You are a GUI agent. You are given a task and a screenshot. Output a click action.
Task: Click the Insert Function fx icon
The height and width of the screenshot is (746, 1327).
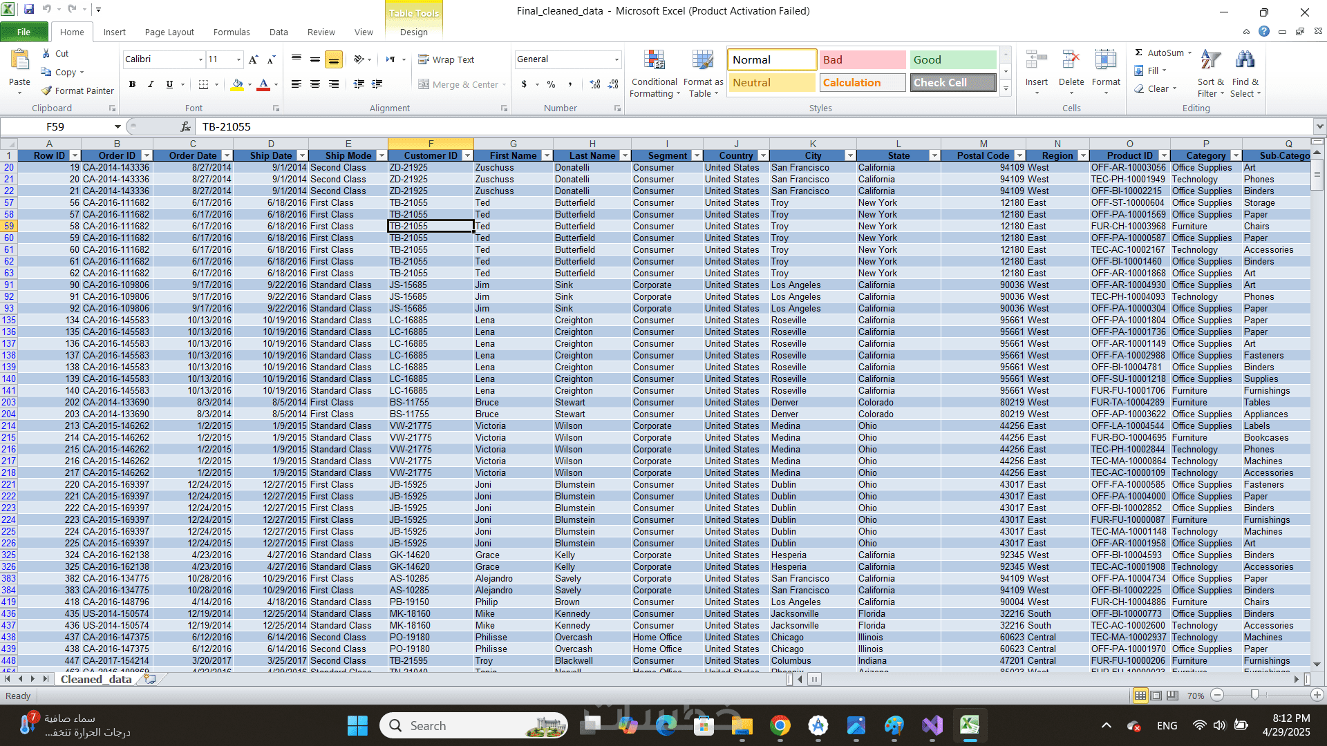click(x=185, y=126)
